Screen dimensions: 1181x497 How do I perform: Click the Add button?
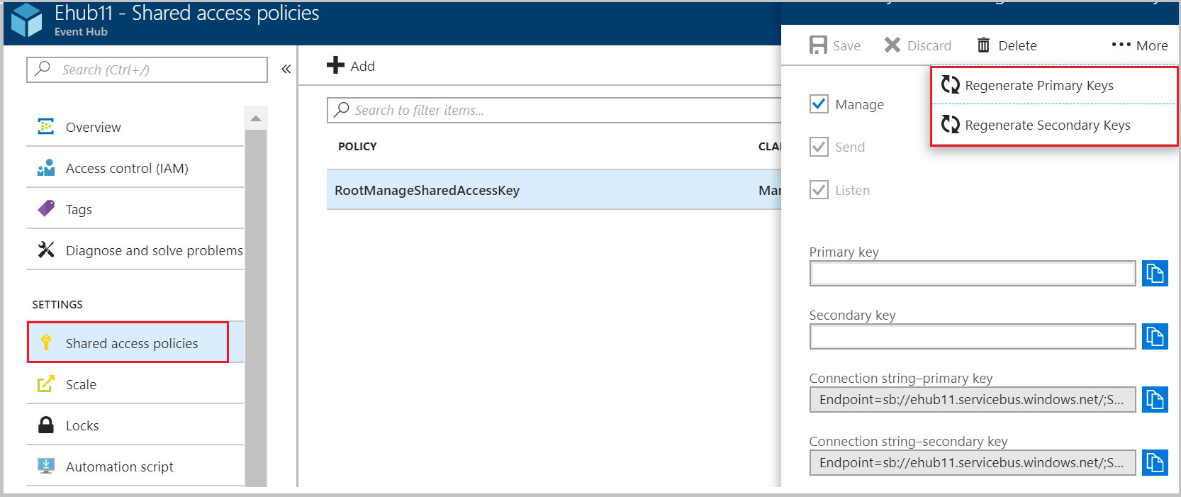[351, 66]
